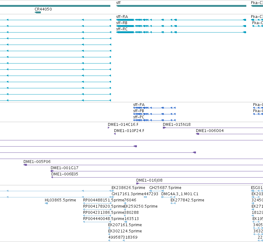Click the EK302124.5prime EST label

click(x=125, y=231)
